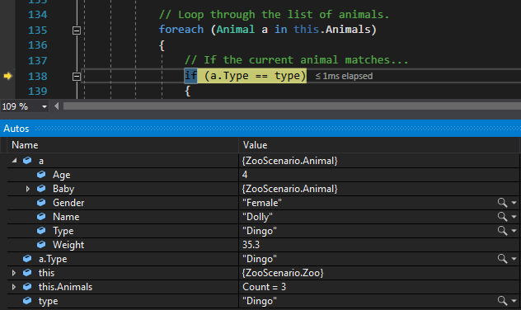Select the Count = 3 value
The width and height of the screenshot is (521, 310).
pyautogui.click(x=264, y=287)
